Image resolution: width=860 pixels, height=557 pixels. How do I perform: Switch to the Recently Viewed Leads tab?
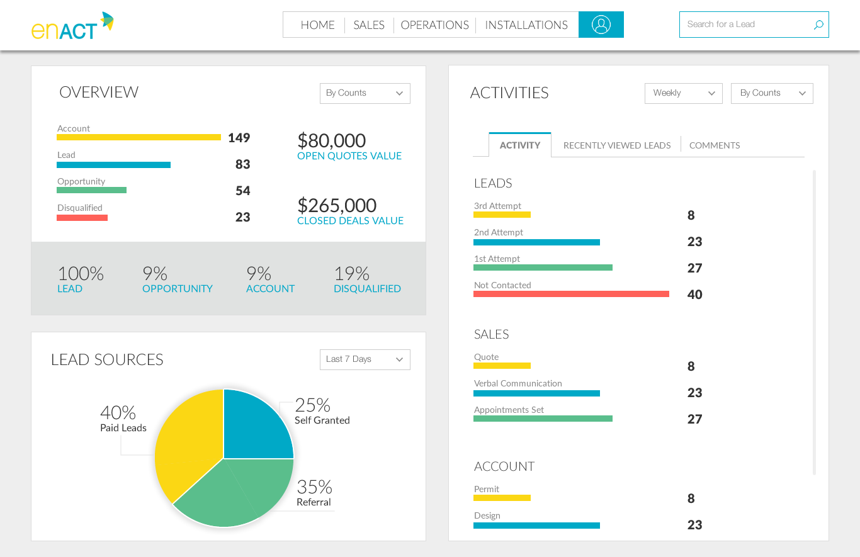coord(617,145)
